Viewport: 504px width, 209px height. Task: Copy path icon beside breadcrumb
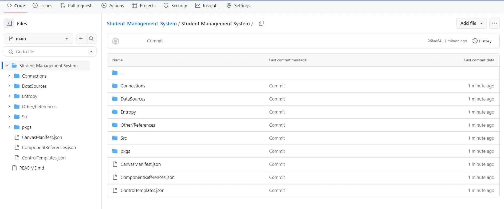[261, 23]
